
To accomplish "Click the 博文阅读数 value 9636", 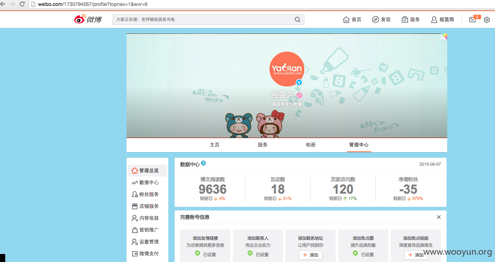I will 213,189.
